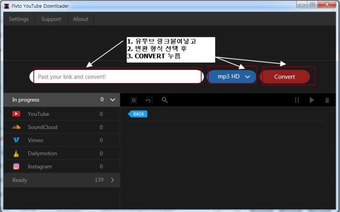This screenshot has height=212, width=340.
Task: Click the In progress count 0
Action: tap(102, 99)
